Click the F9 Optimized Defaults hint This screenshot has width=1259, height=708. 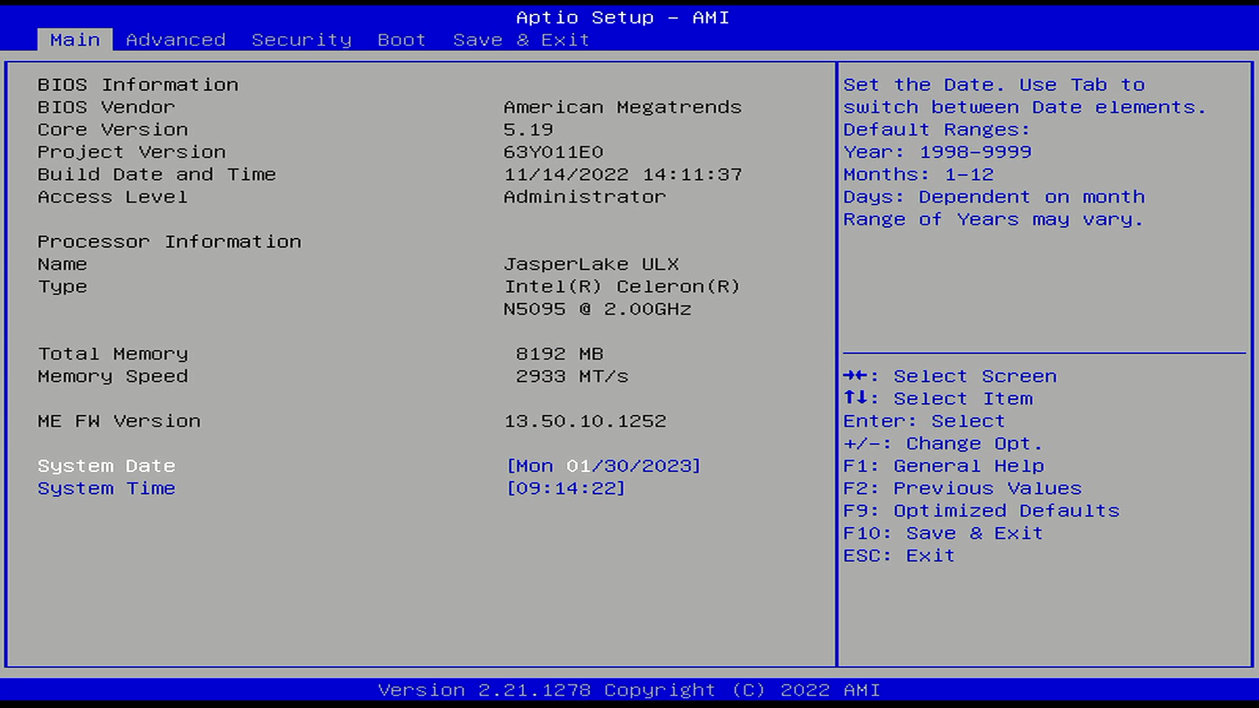981,511
